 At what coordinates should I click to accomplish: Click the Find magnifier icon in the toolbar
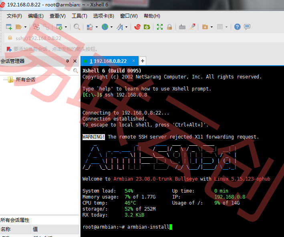point(77,27)
